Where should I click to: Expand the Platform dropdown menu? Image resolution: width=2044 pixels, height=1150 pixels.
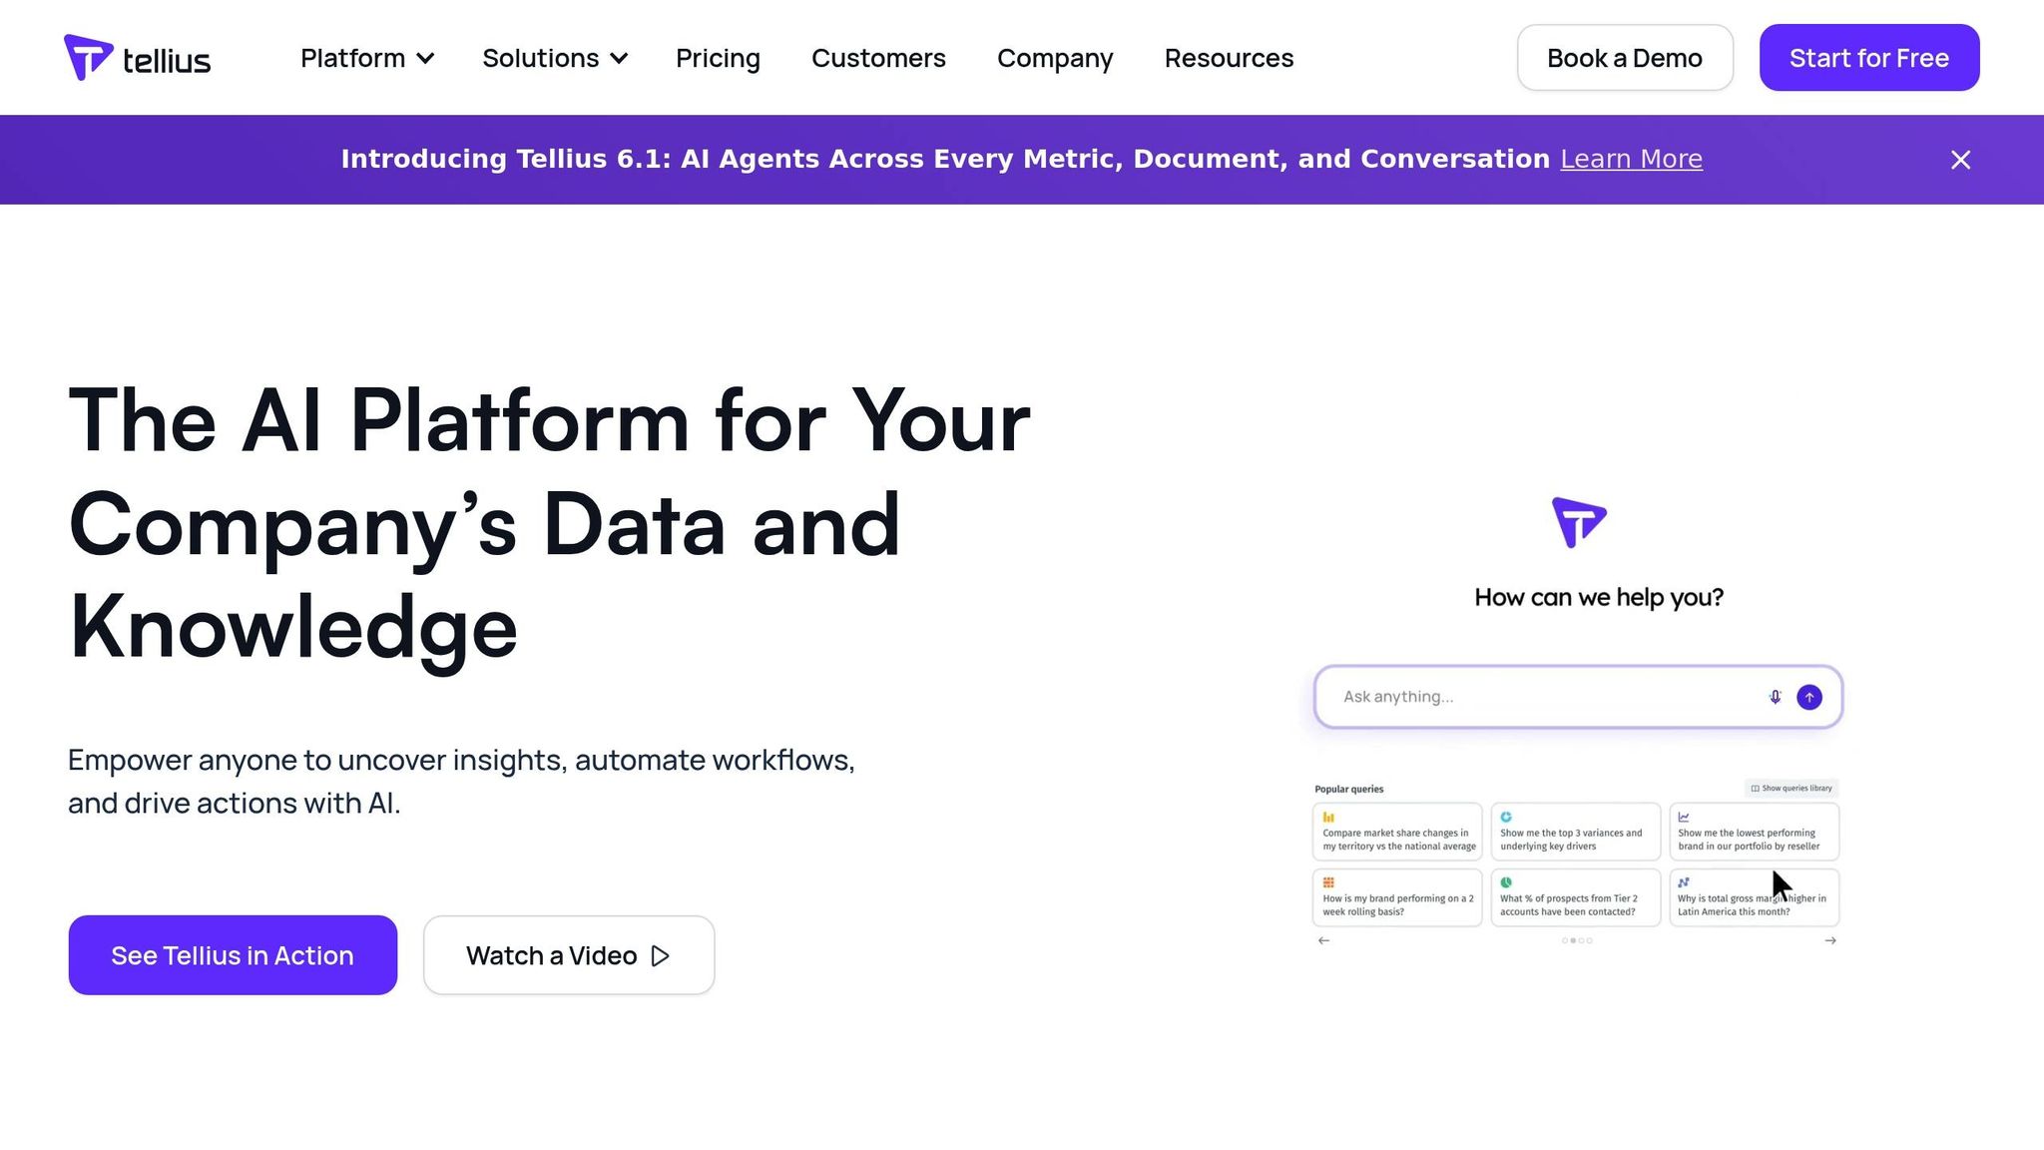click(366, 58)
